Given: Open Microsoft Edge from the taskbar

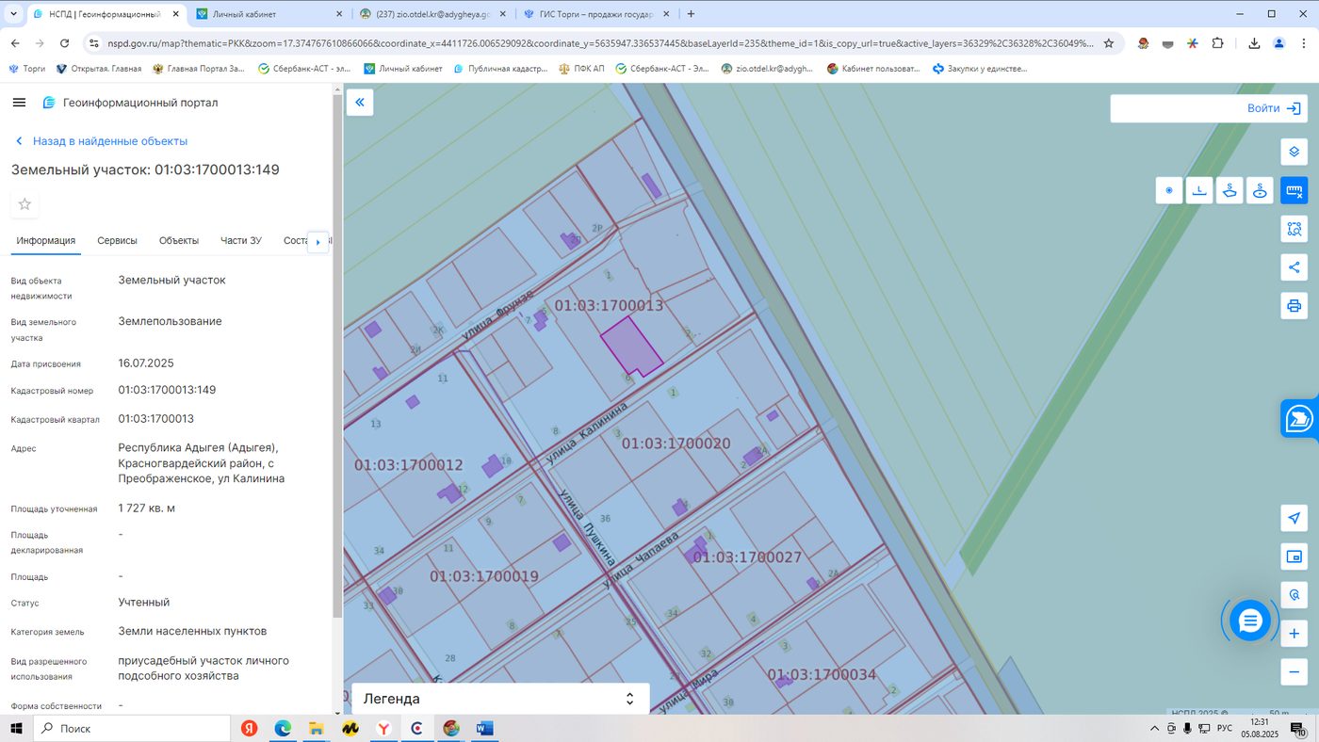Looking at the screenshot, I should click(283, 728).
